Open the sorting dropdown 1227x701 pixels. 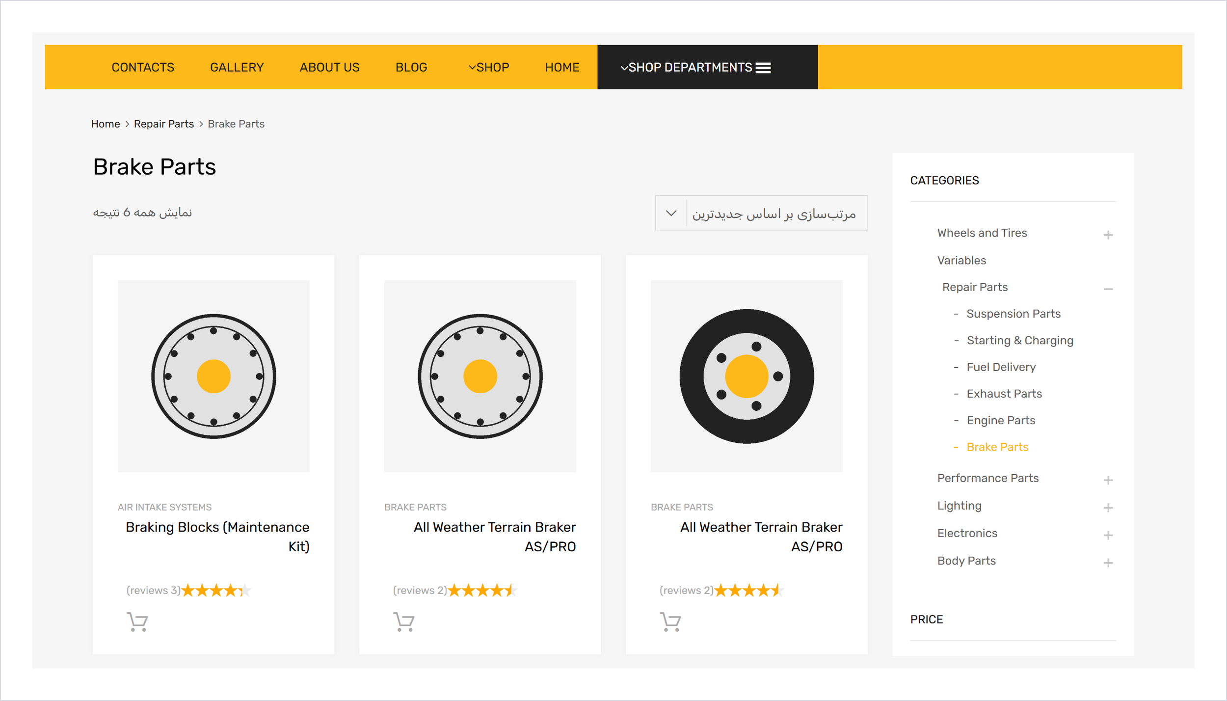(761, 213)
